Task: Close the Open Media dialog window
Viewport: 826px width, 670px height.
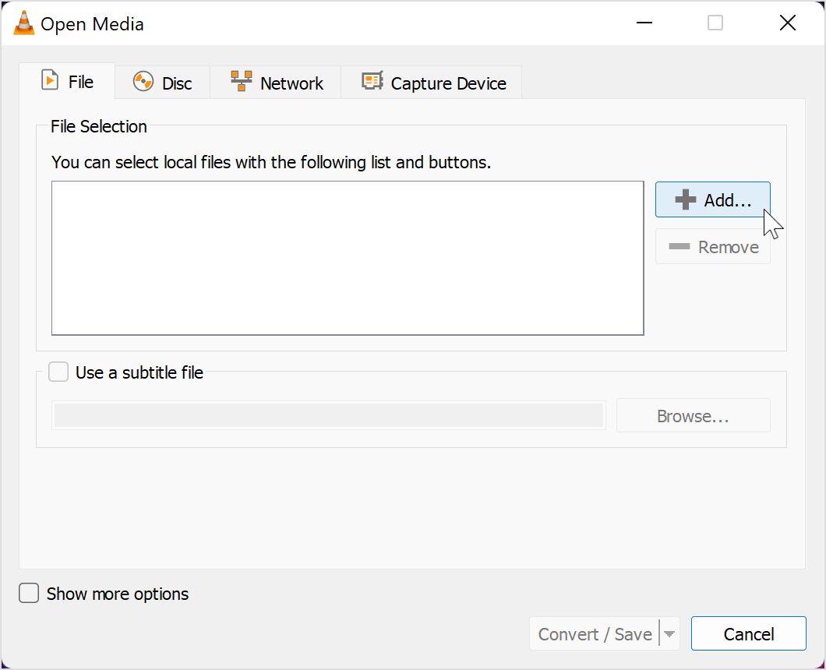Action: pos(787,23)
